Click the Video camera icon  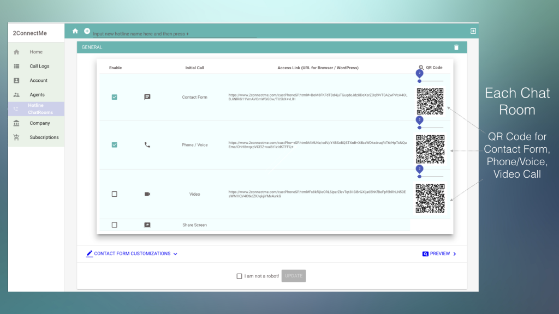[147, 194]
